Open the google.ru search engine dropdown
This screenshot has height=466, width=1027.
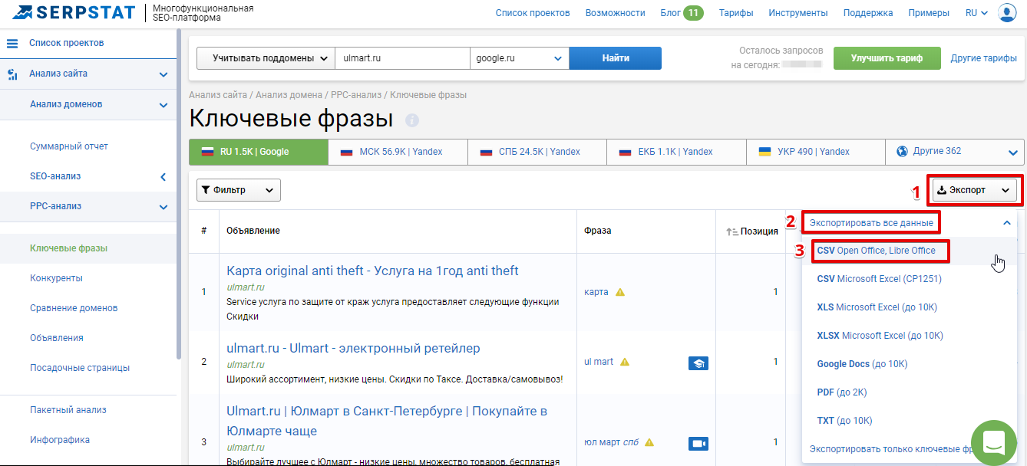coord(520,58)
